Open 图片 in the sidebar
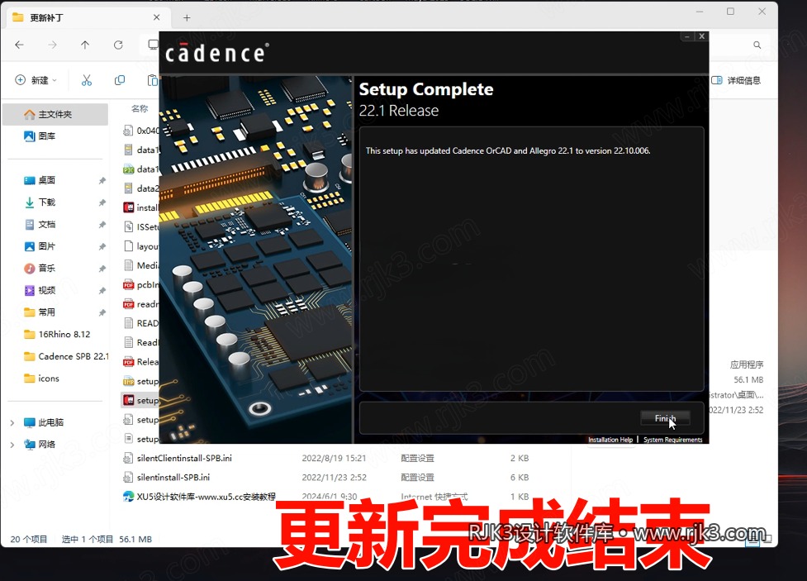This screenshot has height=581, width=807. click(x=47, y=246)
